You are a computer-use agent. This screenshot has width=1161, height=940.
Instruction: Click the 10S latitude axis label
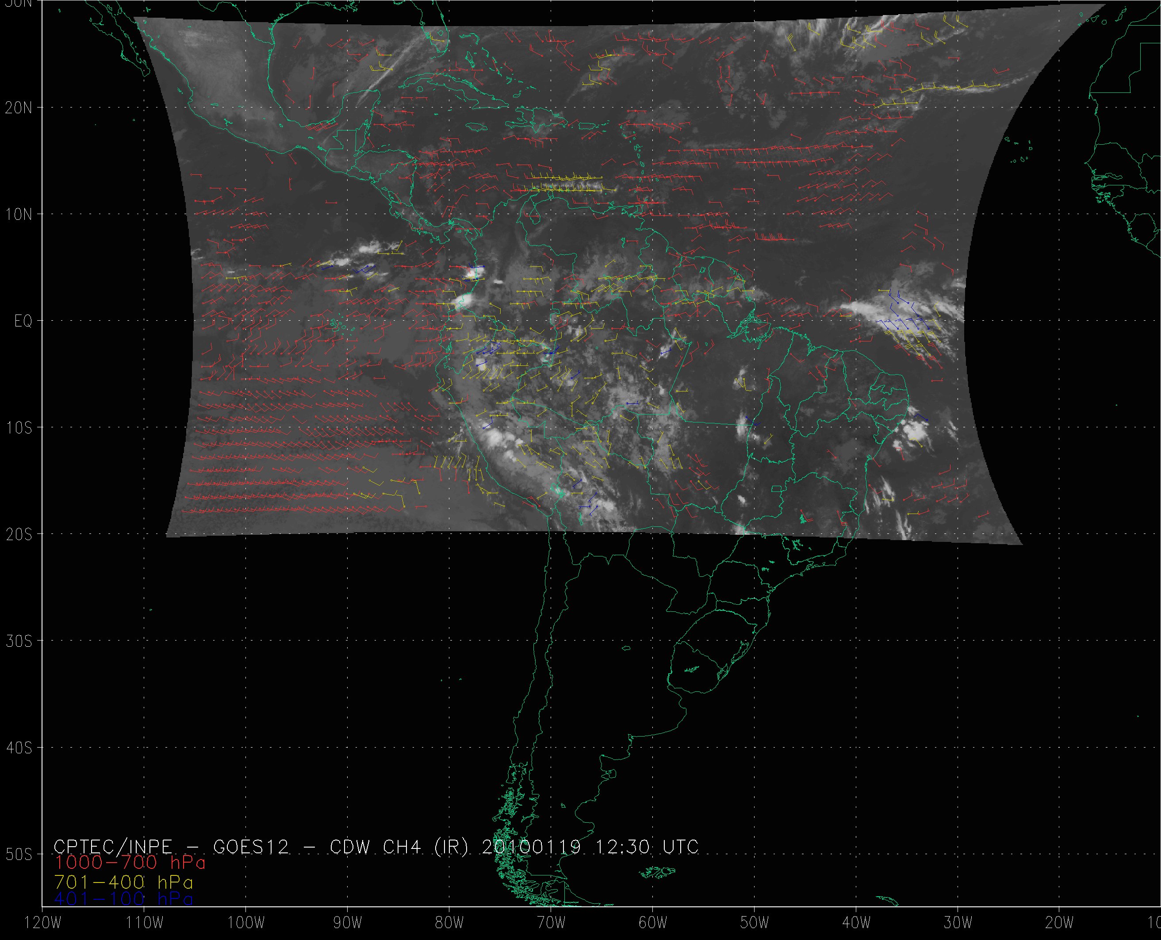[19, 428]
